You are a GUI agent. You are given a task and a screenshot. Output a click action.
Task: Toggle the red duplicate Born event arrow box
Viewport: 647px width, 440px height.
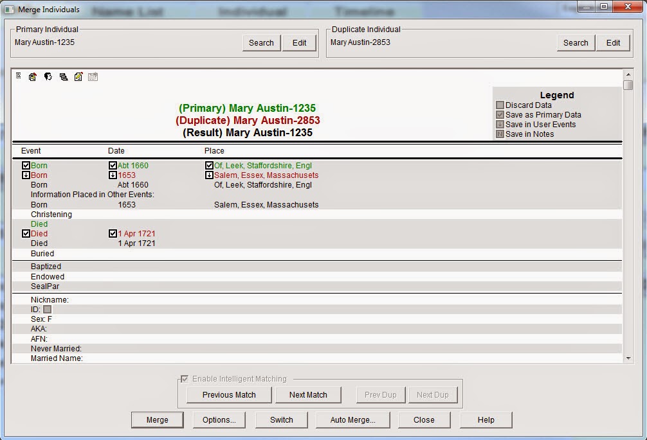click(x=26, y=175)
